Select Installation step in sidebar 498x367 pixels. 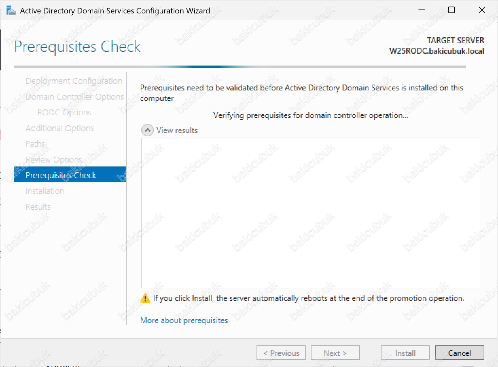tap(45, 191)
